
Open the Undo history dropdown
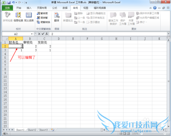click(x=16, y=2)
